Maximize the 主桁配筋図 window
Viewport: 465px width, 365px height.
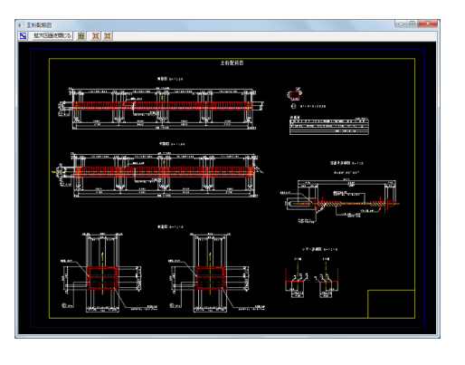pyautogui.click(x=412, y=24)
